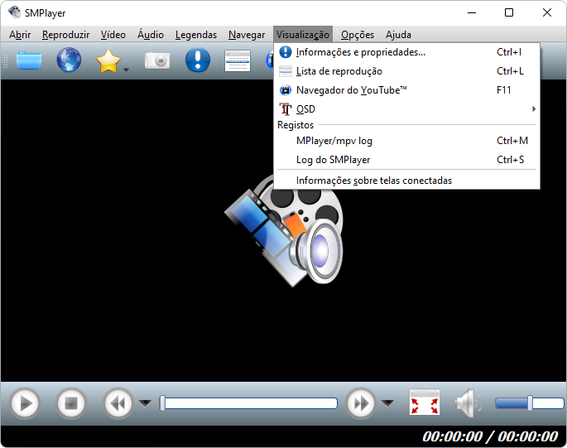Open rewind options dropdown arrow
The height and width of the screenshot is (448, 567).
coord(145,402)
